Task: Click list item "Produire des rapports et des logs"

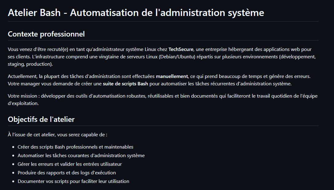Action: pyautogui.click(x=67, y=173)
